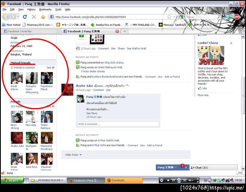Pause playback in the taskbar media player
Viewport: 246px width, 192px height.
(x=179, y=180)
